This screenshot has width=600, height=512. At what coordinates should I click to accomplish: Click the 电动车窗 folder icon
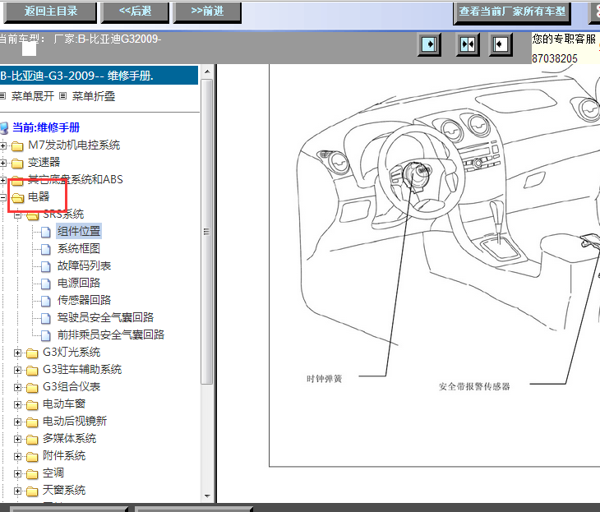point(32,405)
